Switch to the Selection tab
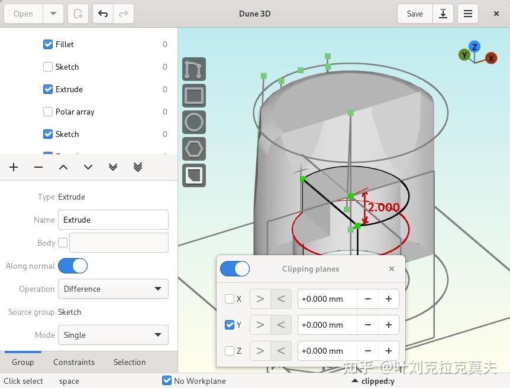The image size is (510, 388). pyautogui.click(x=129, y=362)
